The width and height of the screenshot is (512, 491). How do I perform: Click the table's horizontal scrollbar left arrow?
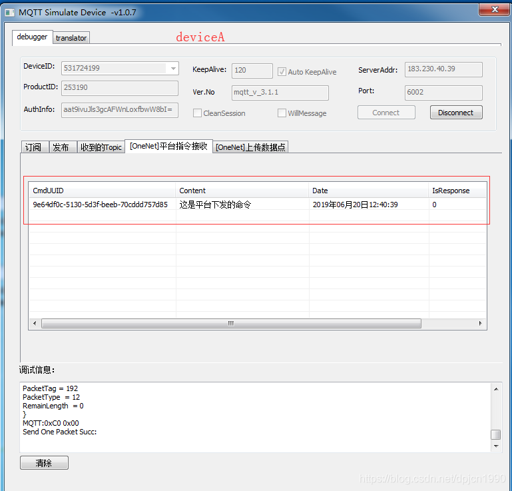pos(35,323)
